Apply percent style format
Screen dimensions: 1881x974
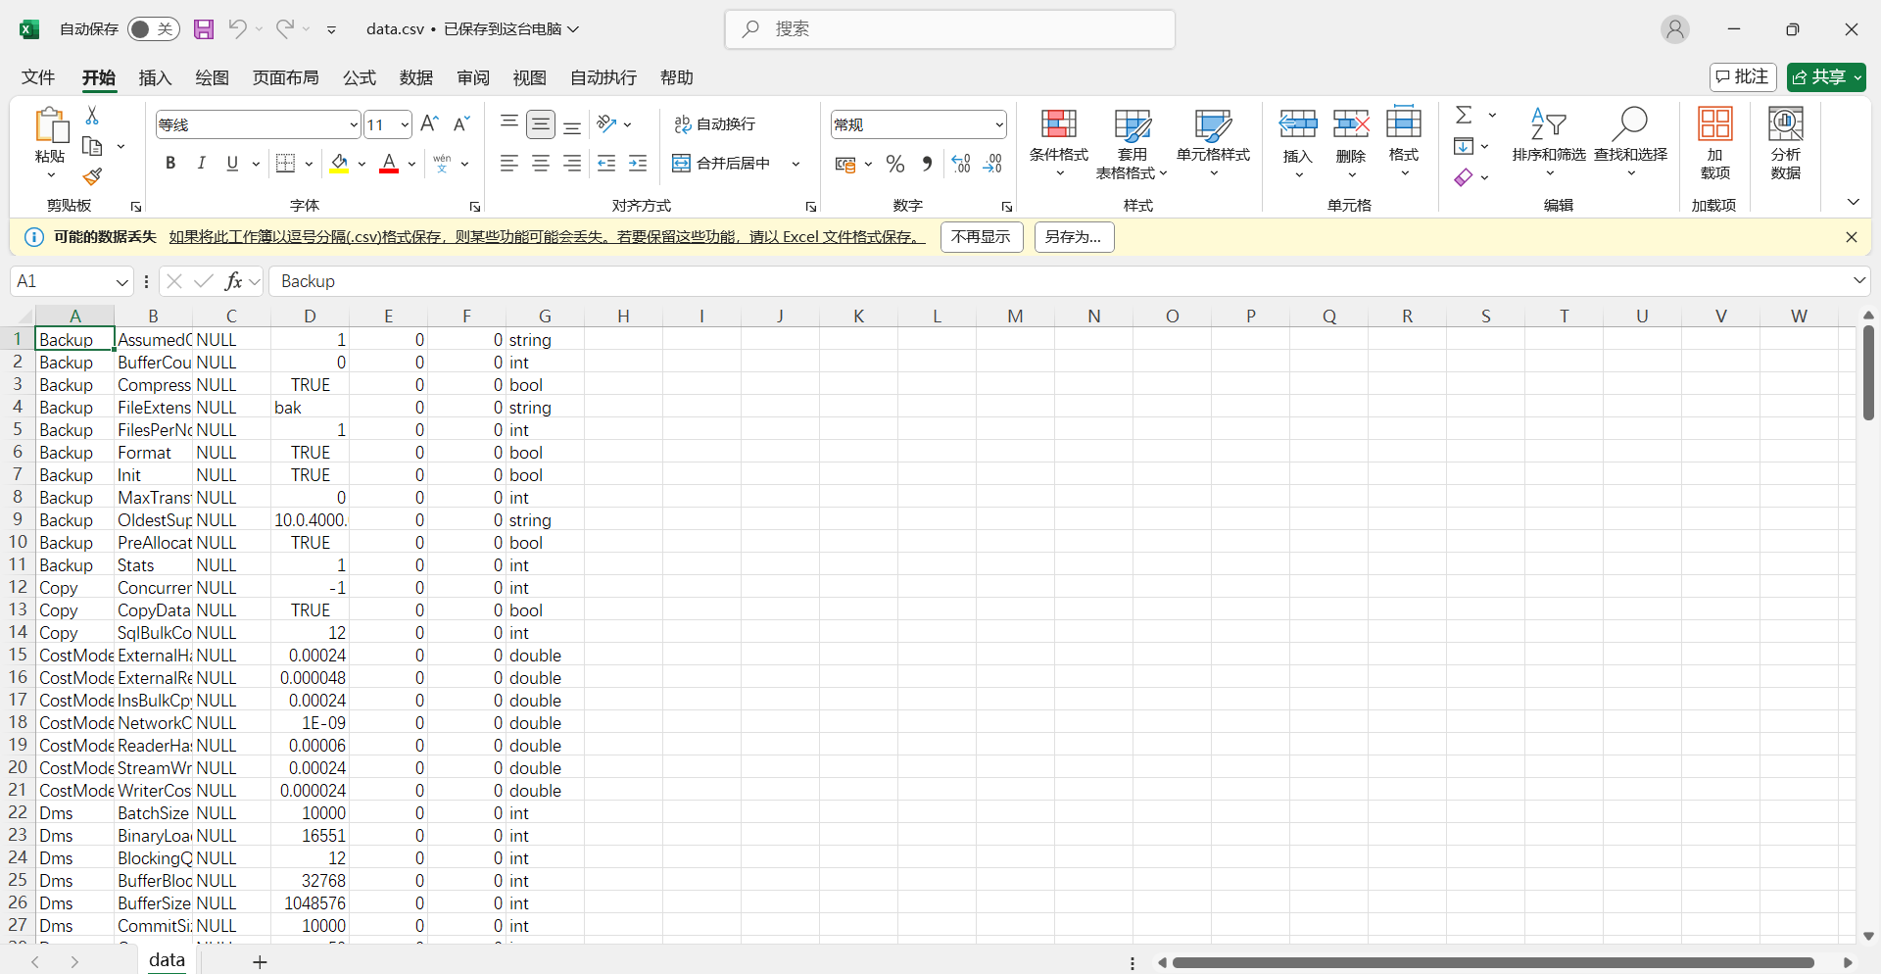(895, 164)
